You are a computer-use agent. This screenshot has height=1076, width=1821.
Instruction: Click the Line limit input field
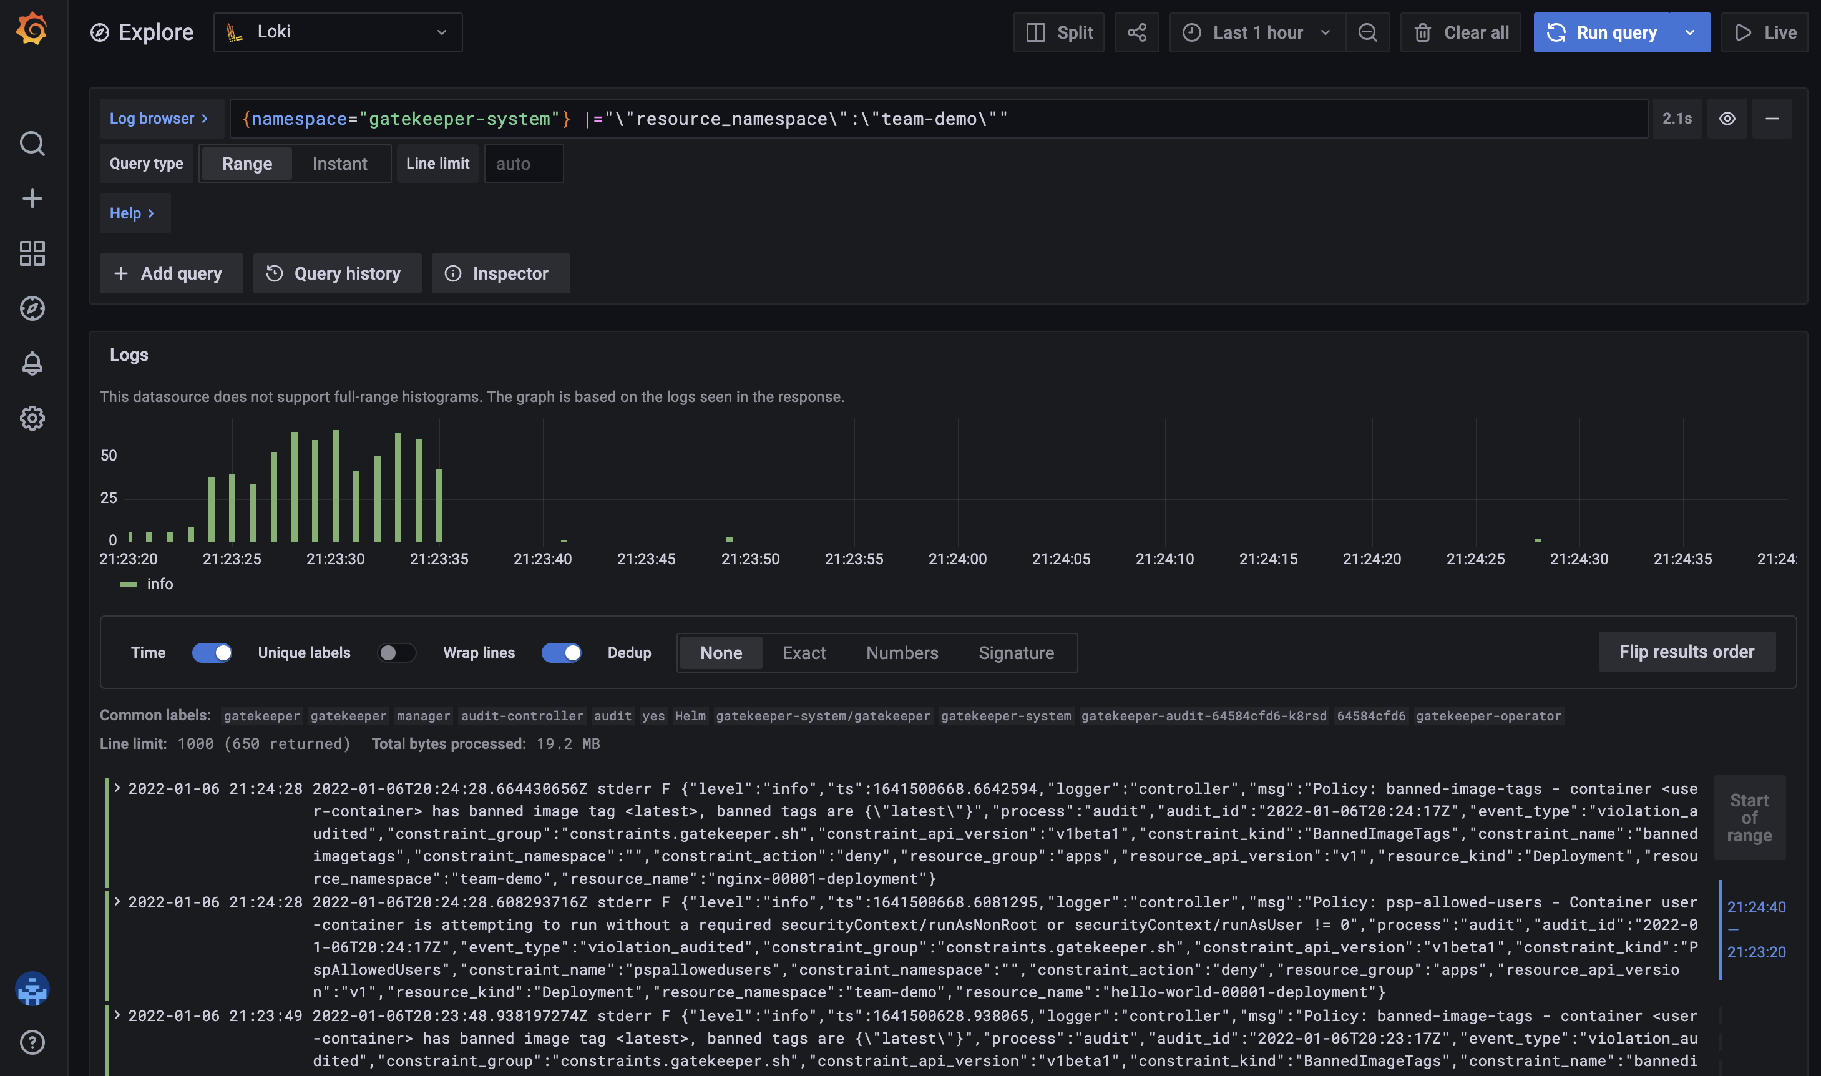tap(523, 164)
